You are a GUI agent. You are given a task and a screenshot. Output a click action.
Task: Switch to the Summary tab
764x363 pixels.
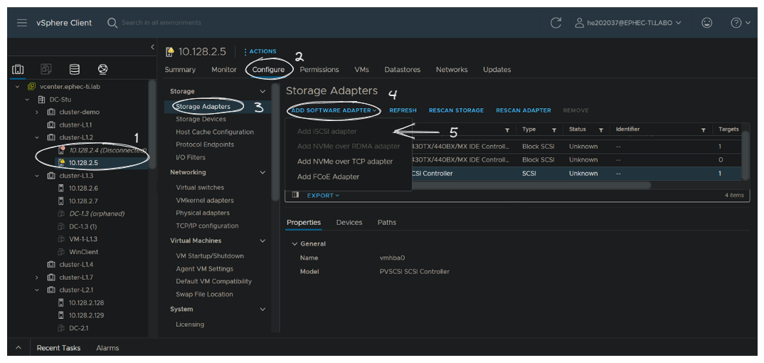coord(180,70)
